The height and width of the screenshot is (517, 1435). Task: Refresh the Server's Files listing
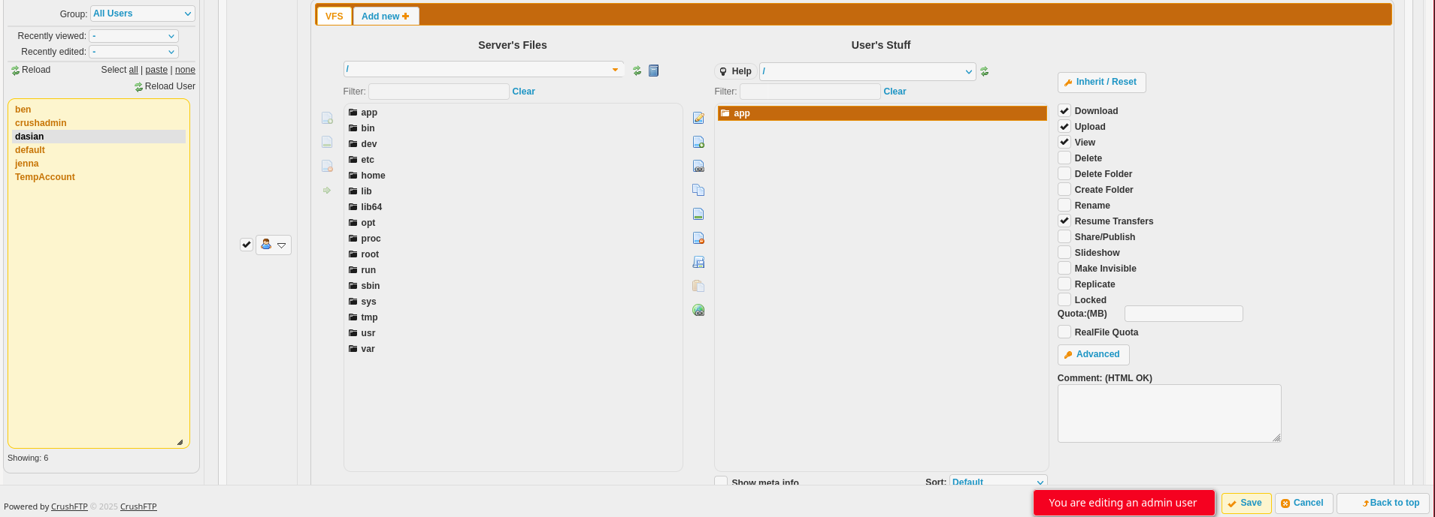(637, 71)
